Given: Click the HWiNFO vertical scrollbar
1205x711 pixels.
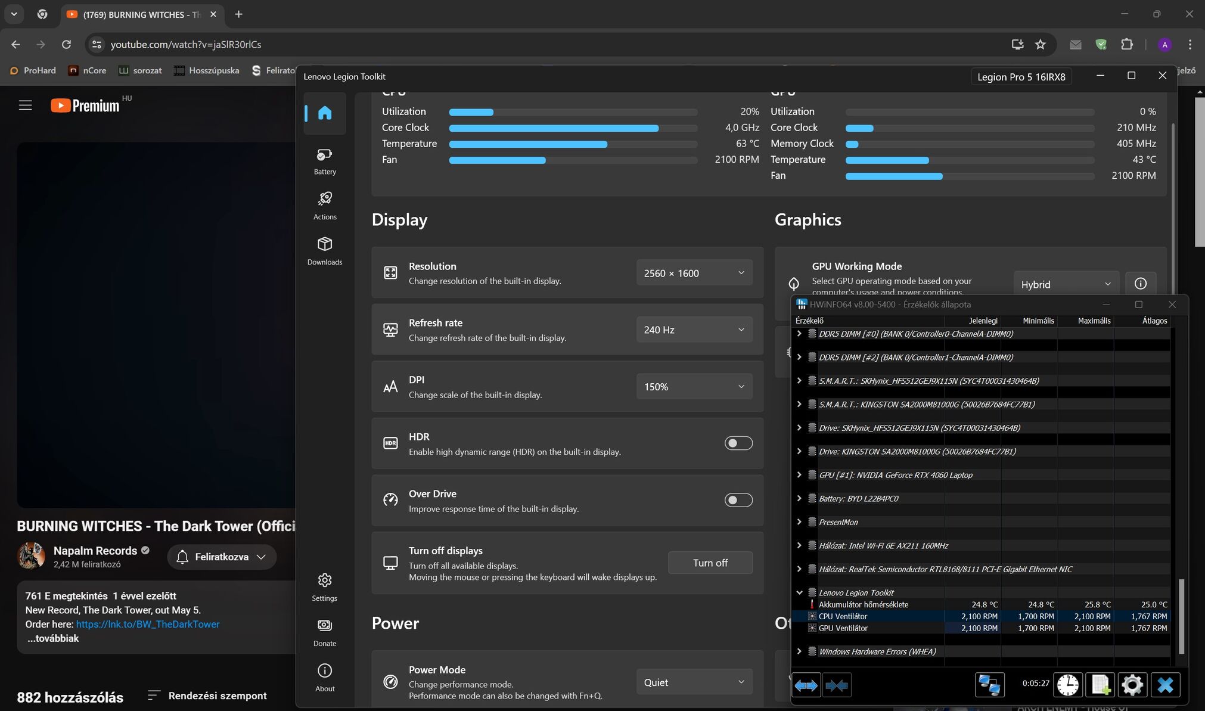Looking at the screenshot, I should [x=1181, y=616].
